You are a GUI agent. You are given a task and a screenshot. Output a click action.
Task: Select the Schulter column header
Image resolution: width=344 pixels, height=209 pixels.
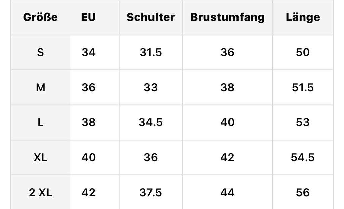point(150,17)
